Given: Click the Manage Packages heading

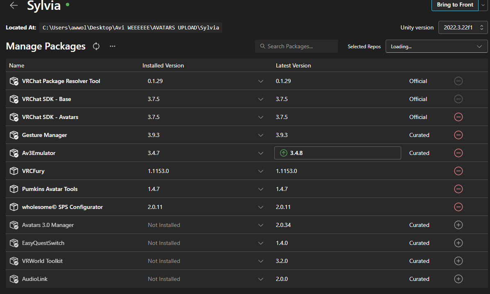Looking at the screenshot, I should (x=45, y=46).
